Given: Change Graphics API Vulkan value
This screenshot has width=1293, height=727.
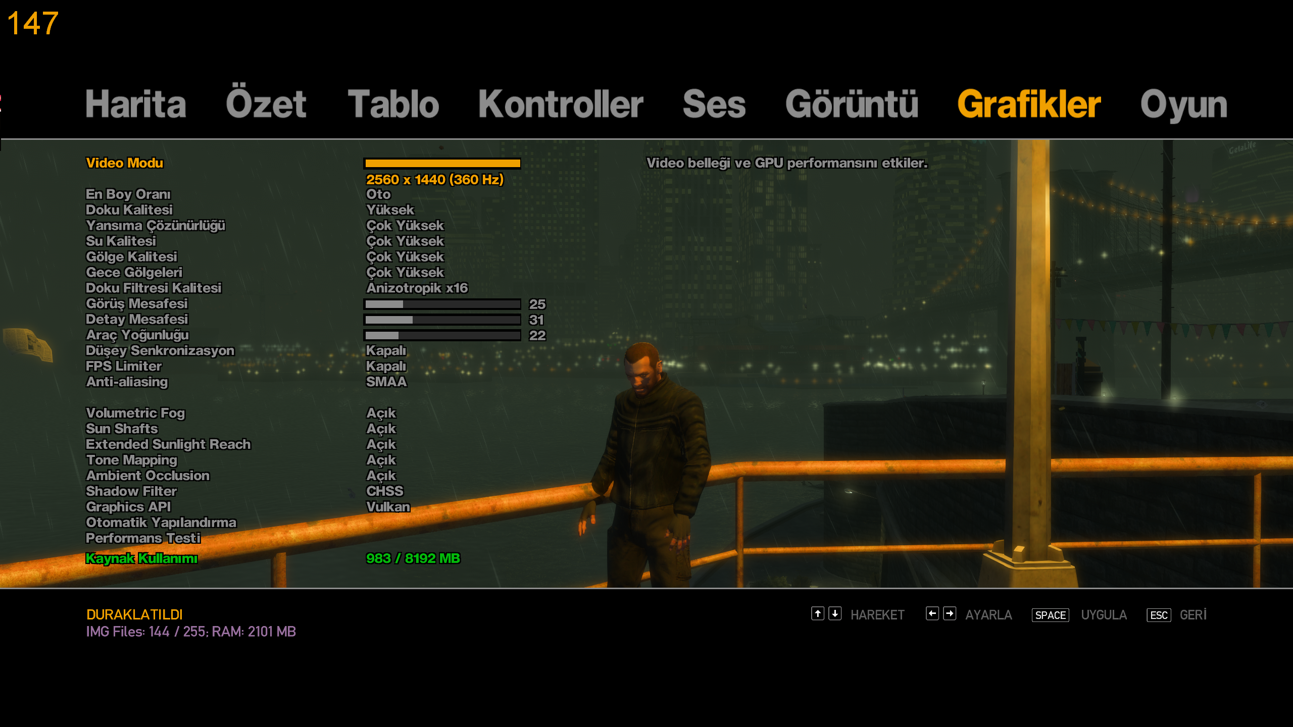Looking at the screenshot, I should (388, 507).
